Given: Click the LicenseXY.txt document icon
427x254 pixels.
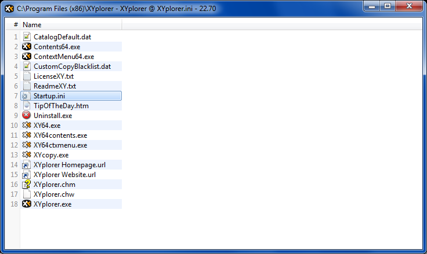Looking at the screenshot, I should coord(27,76).
